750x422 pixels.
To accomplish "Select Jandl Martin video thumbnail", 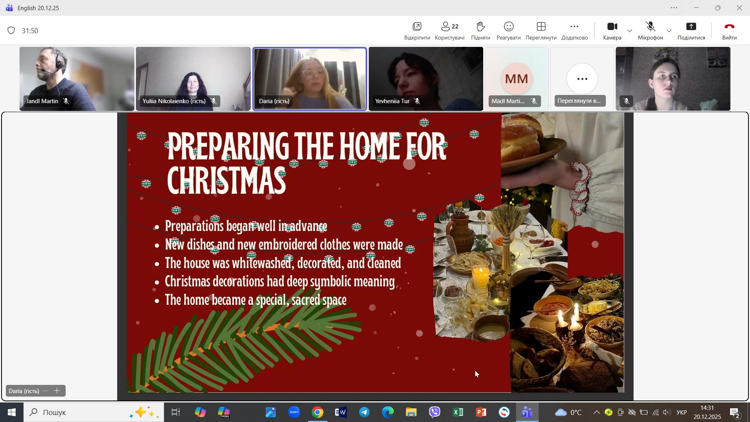I will point(77,78).
